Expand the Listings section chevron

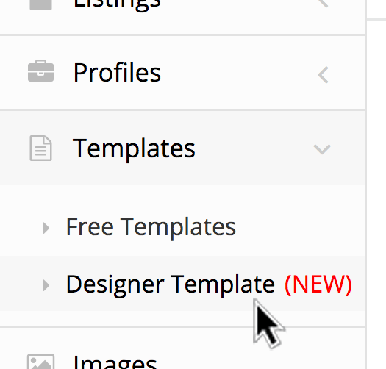pos(323,3)
